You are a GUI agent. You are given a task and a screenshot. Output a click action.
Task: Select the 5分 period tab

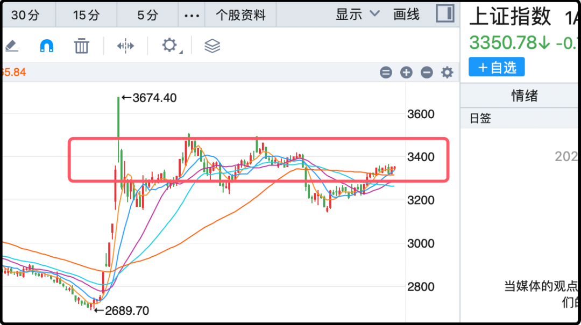pyautogui.click(x=147, y=15)
